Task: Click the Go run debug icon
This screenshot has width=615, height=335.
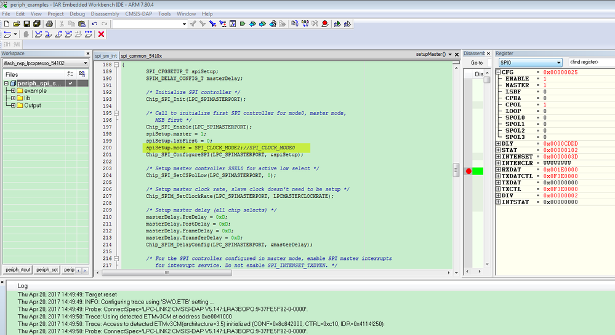Action: point(89,34)
